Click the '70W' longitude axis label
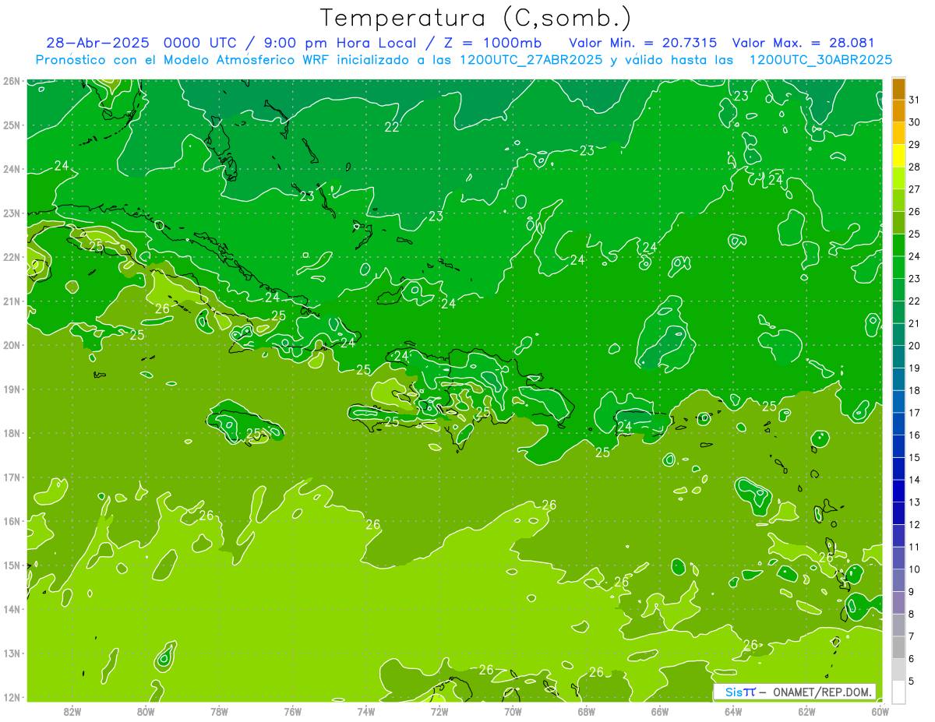Image resolution: width=935 pixels, height=722 pixels. tap(513, 712)
